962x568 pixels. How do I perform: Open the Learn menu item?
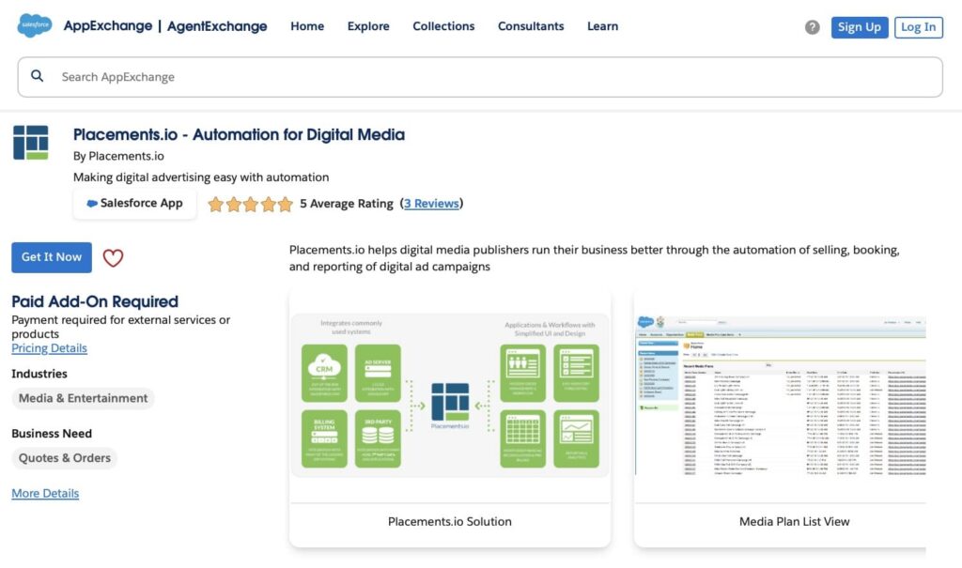click(x=602, y=26)
